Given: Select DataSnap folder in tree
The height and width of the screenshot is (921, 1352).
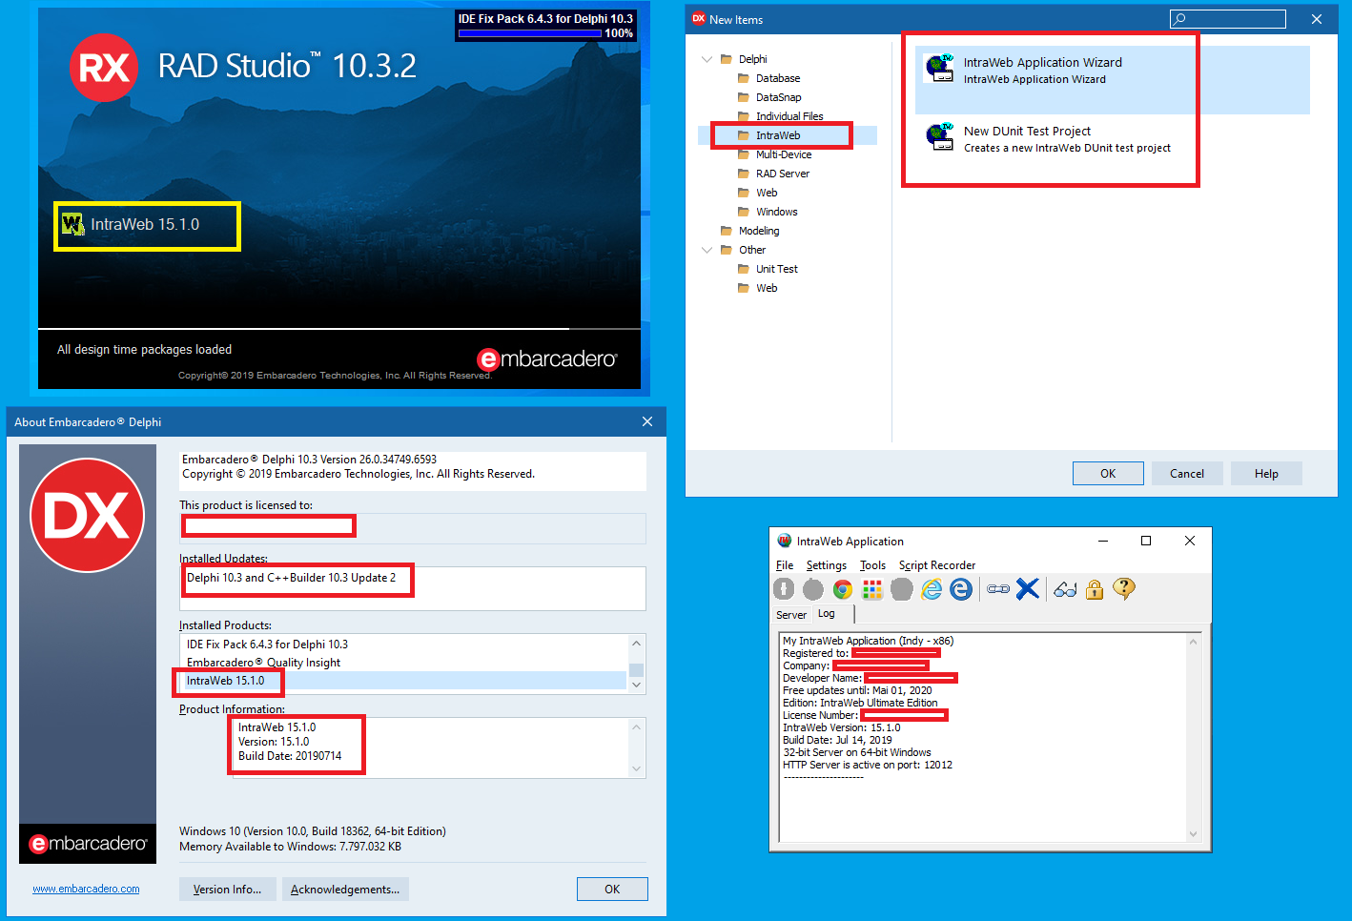Looking at the screenshot, I should click(778, 97).
